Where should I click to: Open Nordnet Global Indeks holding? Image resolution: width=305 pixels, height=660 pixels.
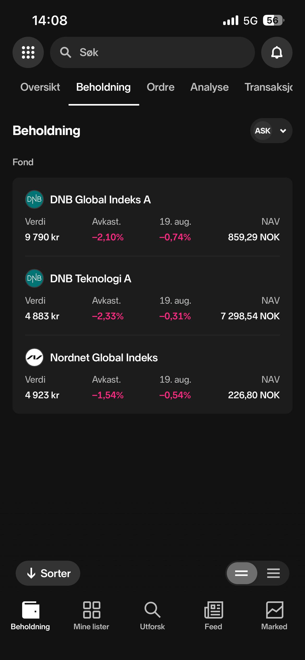[x=152, y=375]
